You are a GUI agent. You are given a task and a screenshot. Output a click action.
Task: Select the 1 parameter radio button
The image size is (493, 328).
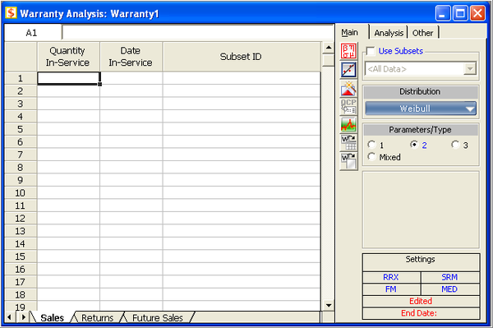(x=371, y=145)
